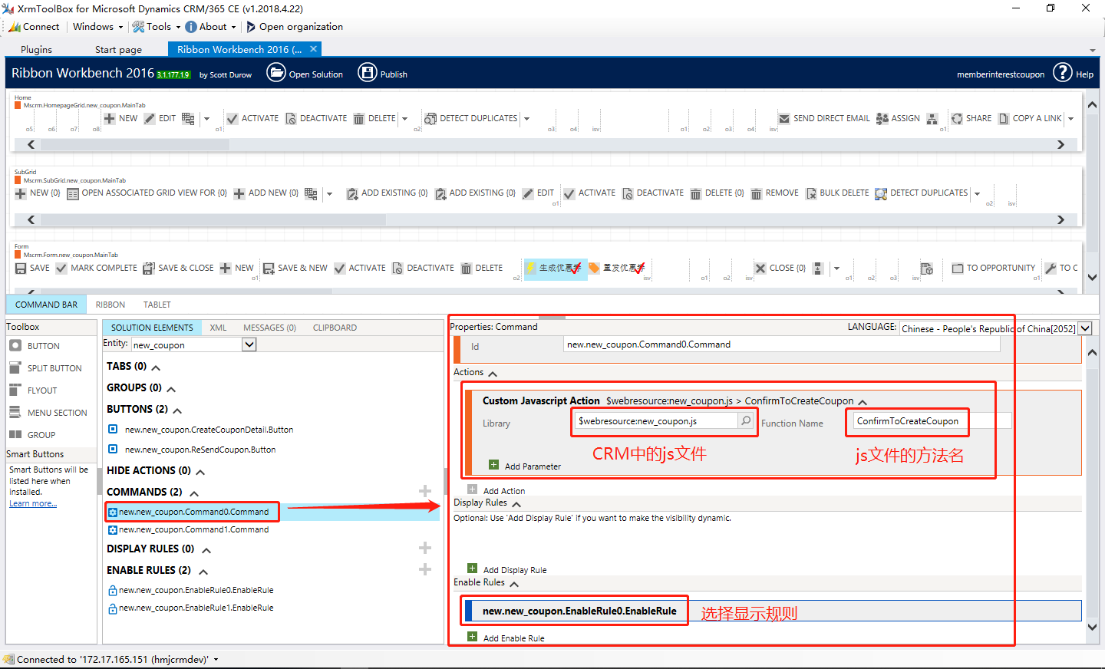1105x669 pixels.
Task: Click REMOVE in SubGrid ribbon
Action: point(774,193)
